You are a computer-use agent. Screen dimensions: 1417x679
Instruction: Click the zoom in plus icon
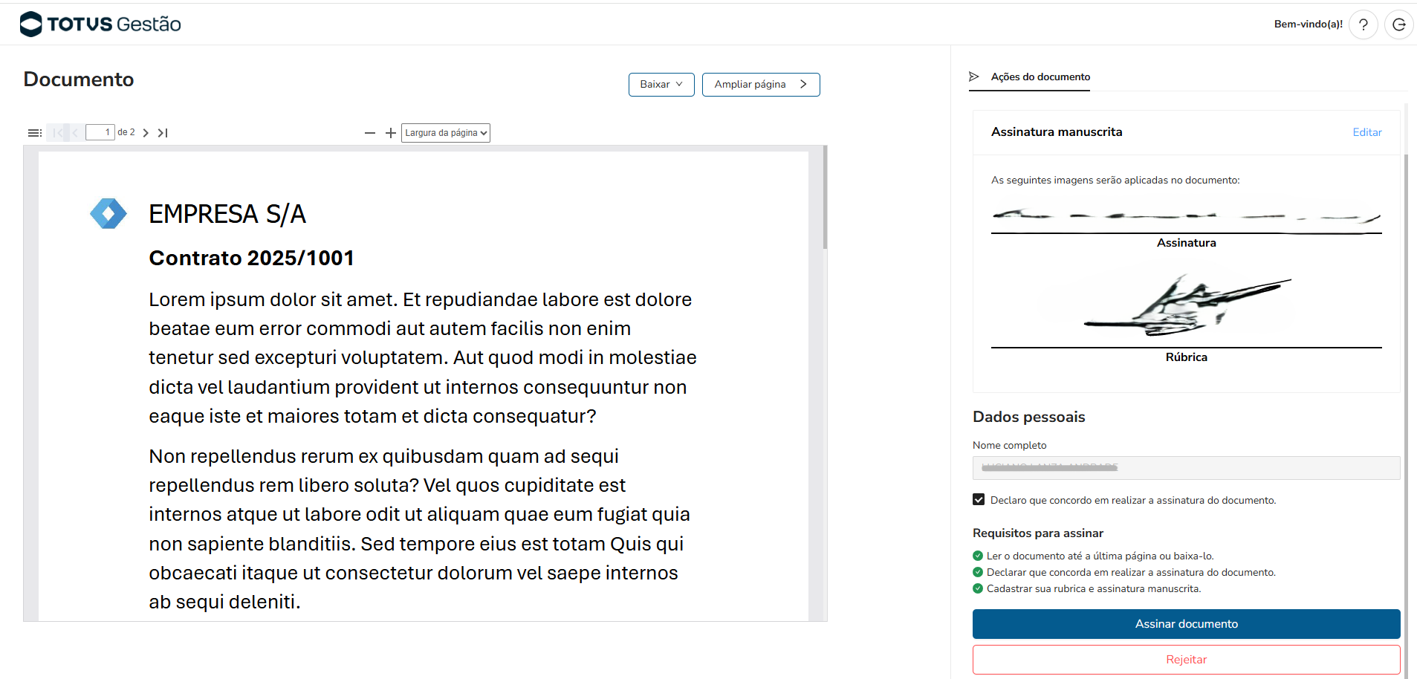point(391,133)
